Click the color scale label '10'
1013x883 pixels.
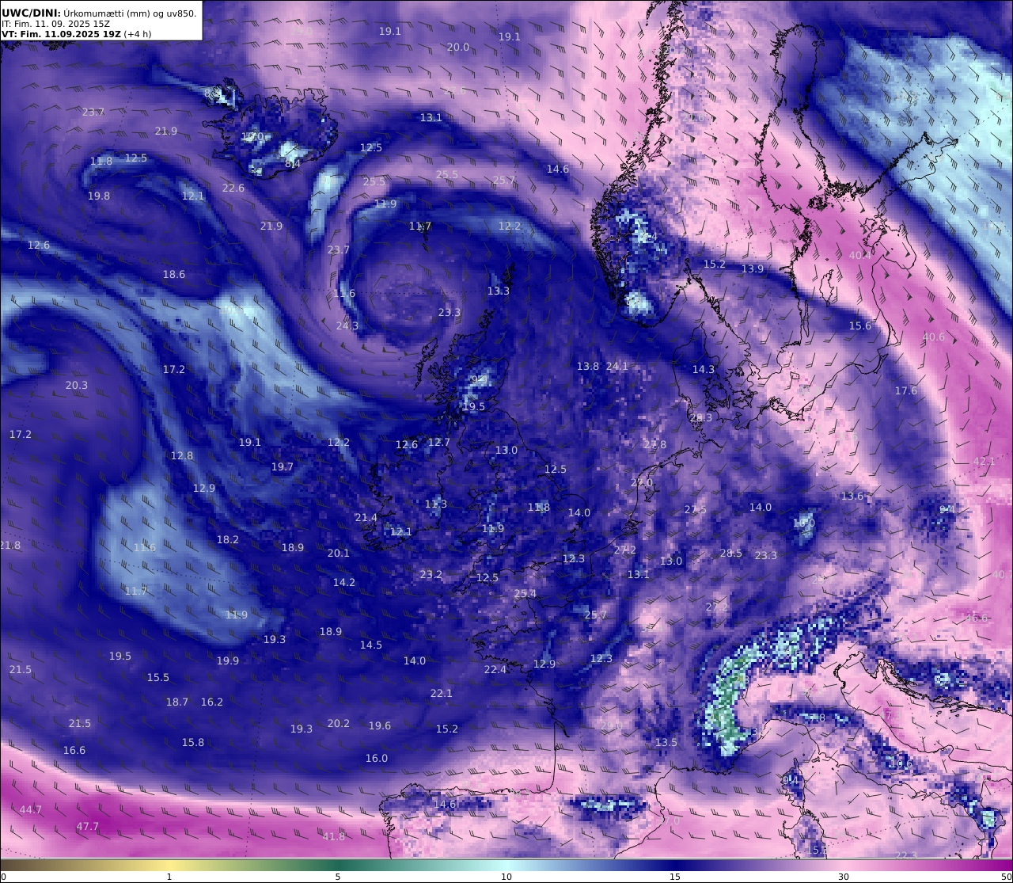point(506,877)
